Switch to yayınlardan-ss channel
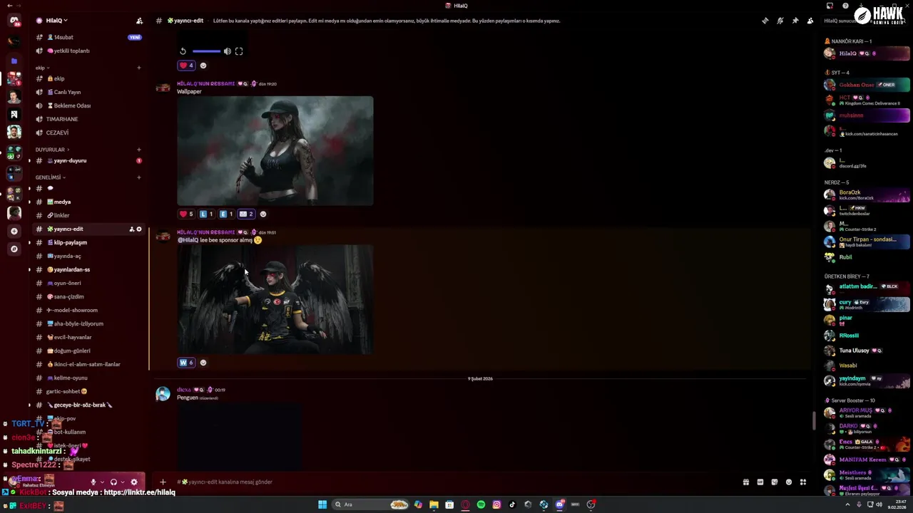Image resolution: width=913 pixels, height=513 pixels. coord(89,269)
